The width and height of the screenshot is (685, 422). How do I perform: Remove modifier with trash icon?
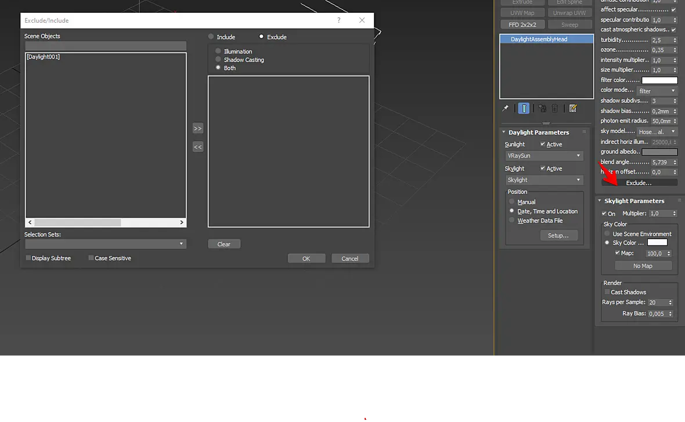555,109
